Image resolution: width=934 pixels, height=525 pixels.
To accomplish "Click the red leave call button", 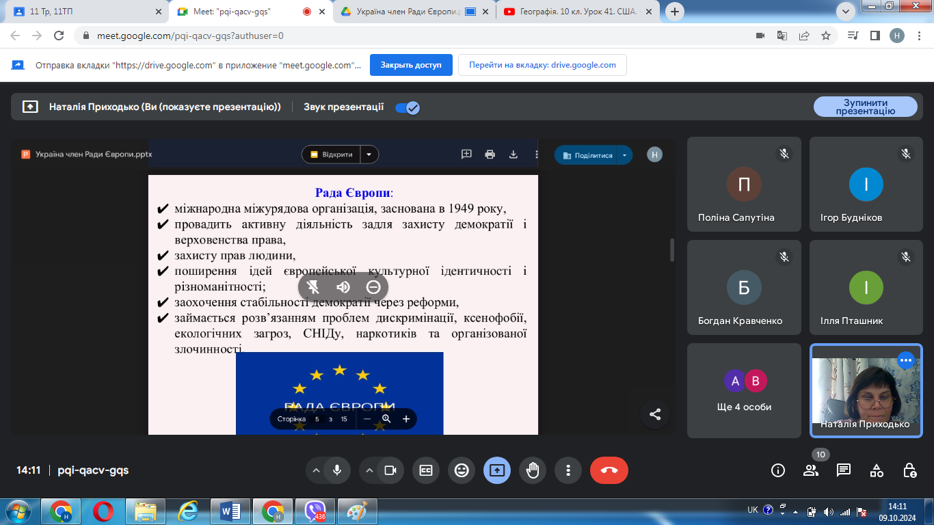I will point(609,470).
